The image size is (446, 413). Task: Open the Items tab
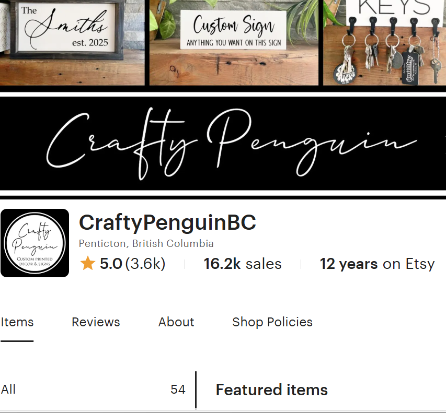(17, 322)
